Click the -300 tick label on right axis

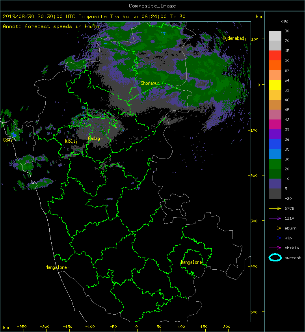tap(253, 221)
